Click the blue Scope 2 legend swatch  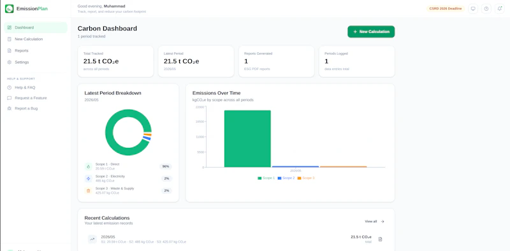tap(279, 178)
